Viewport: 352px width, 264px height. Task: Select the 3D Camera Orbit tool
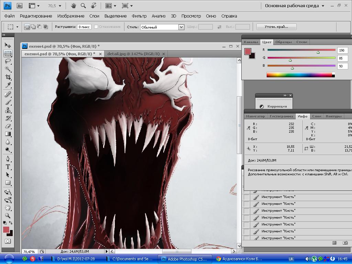coord(8,200)
